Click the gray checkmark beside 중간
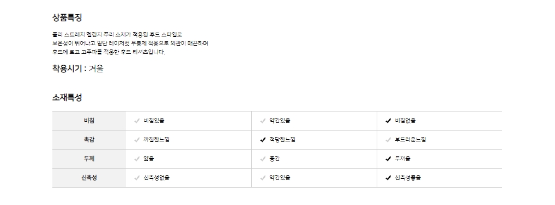This screenshot has width=555, height=205. 263,159
